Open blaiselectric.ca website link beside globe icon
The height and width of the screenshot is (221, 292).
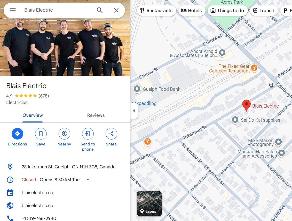click(x=37, y=206)
